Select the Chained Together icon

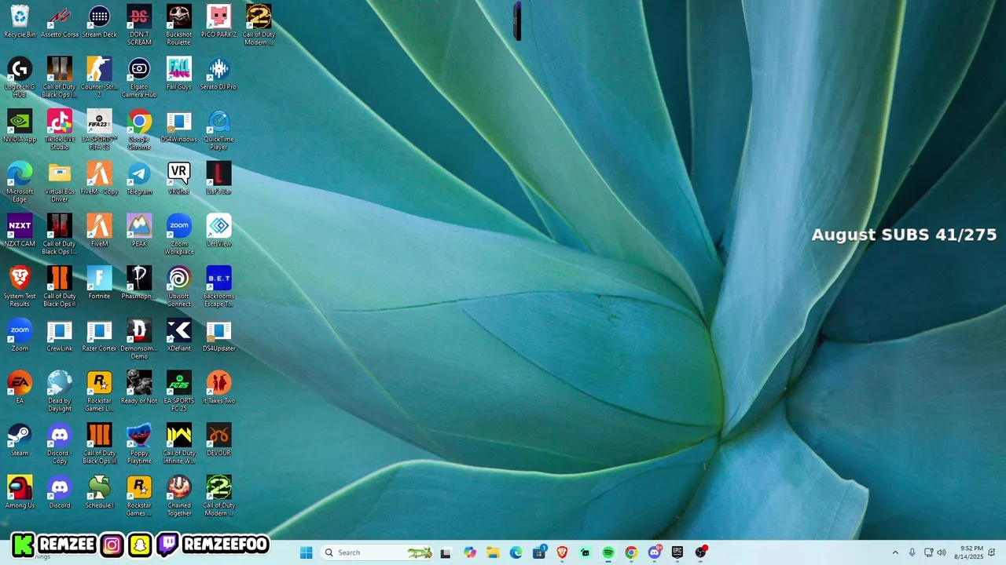point(178,496)
